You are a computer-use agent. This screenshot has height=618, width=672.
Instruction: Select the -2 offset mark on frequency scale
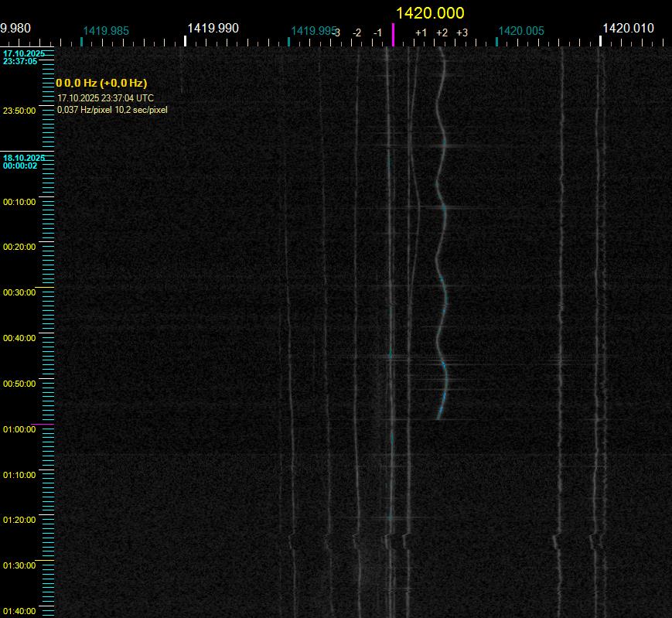click(x=356, y=33)
